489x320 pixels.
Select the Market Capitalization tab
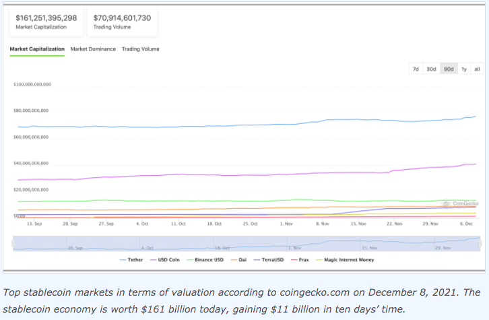pos(37,49)
